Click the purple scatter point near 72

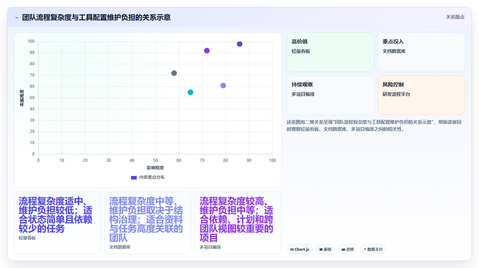coord(207,50)
